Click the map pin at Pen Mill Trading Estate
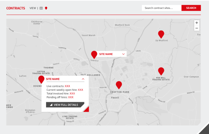The height and width of the screenshot is (134, 209). coord(161,71)
